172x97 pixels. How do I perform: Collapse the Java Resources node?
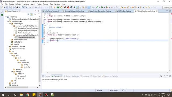tap(8, 21)
